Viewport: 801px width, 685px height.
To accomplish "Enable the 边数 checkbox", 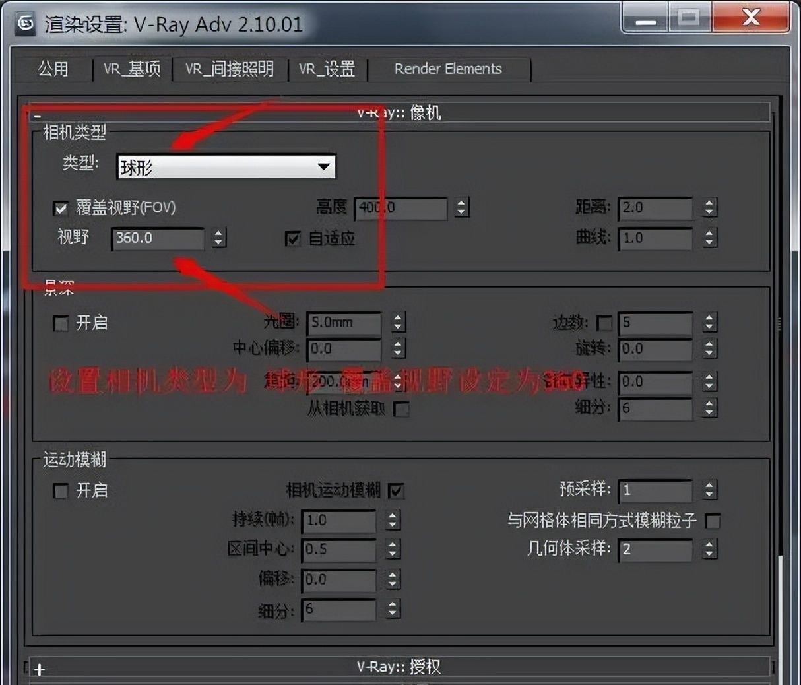I will pos(604,323).
